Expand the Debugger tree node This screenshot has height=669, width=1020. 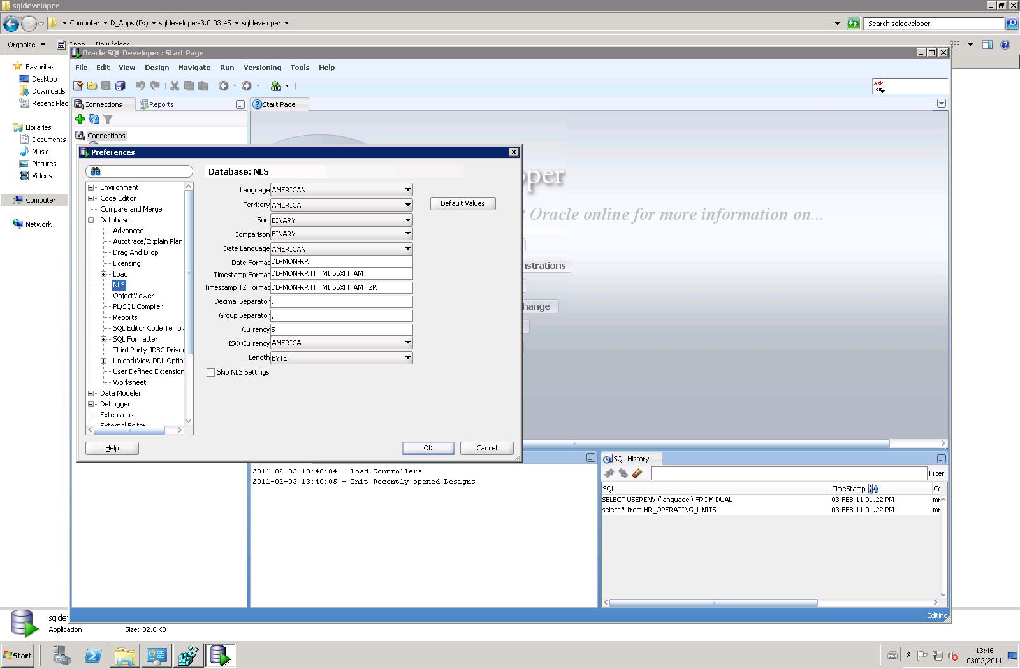[91, 404]
